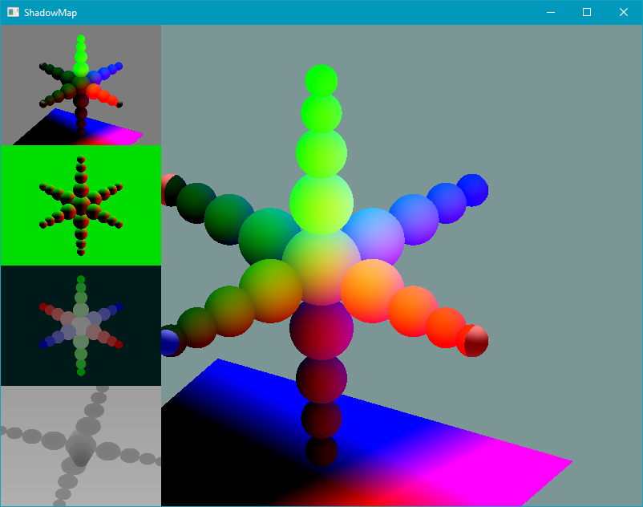This screenshot has height=507, width=643.
Task: Close the ShadowMap window
Action: (624, 13)
